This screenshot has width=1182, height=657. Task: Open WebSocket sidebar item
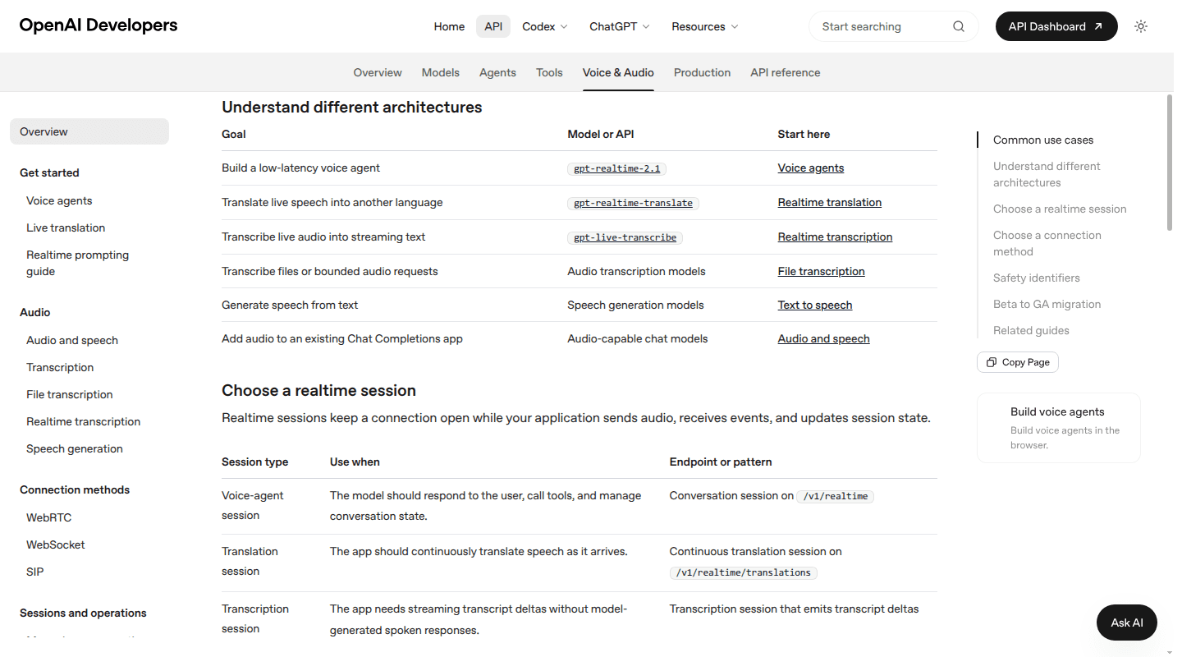[x=56, y=544]
